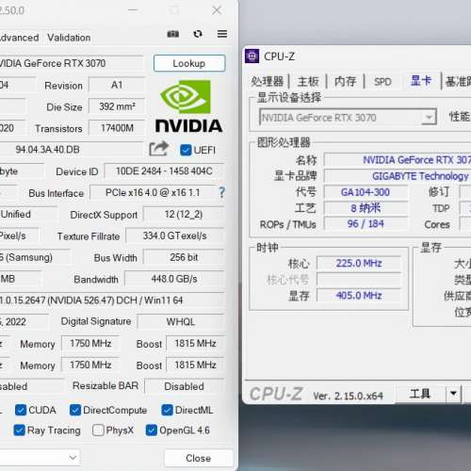Click the Bus Interface question mark
Viewport: 471px width, 471px height.
click(x=221, y=192)
